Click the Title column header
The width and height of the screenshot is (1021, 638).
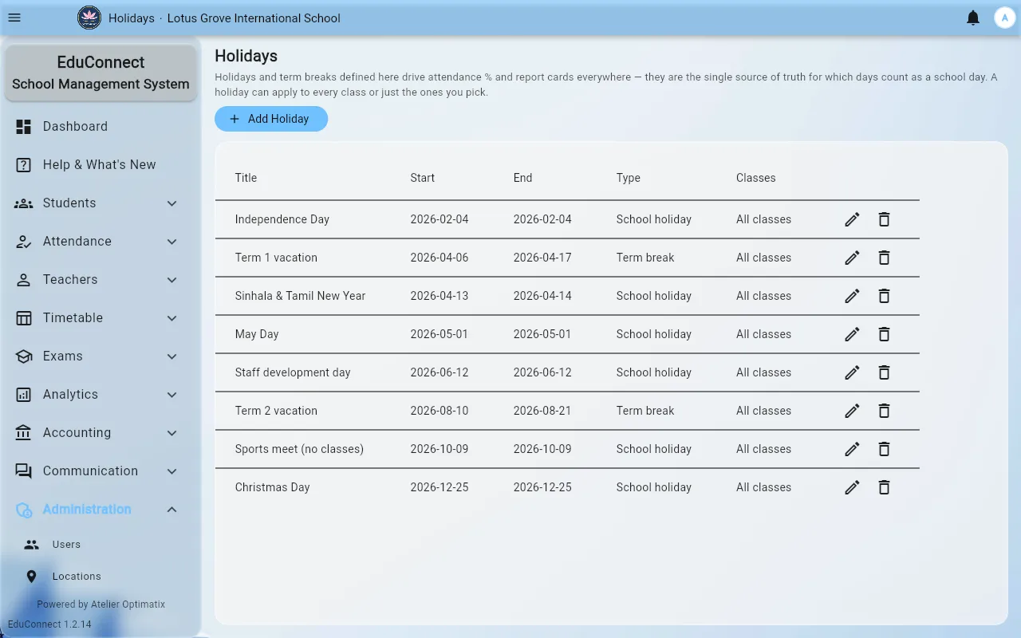tap(246, 178)
